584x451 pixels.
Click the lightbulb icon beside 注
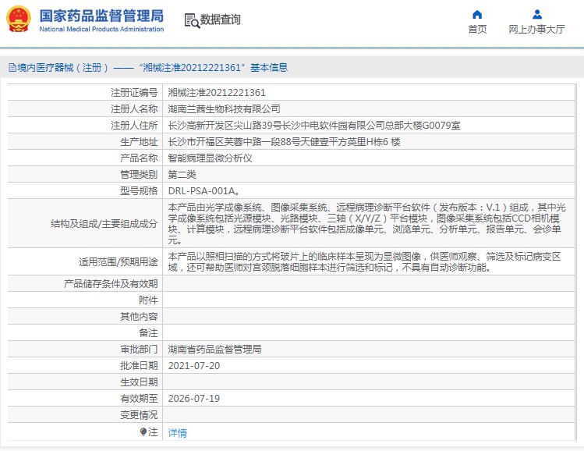[x=143, y=431]
